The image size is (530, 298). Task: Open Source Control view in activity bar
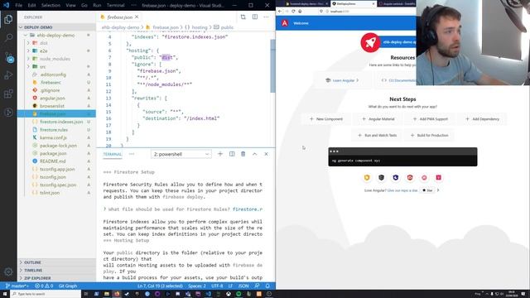(8, 56)
